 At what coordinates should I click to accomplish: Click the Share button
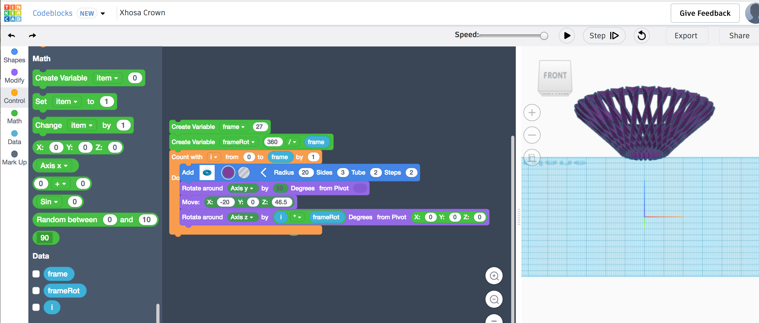coord(739,36)
